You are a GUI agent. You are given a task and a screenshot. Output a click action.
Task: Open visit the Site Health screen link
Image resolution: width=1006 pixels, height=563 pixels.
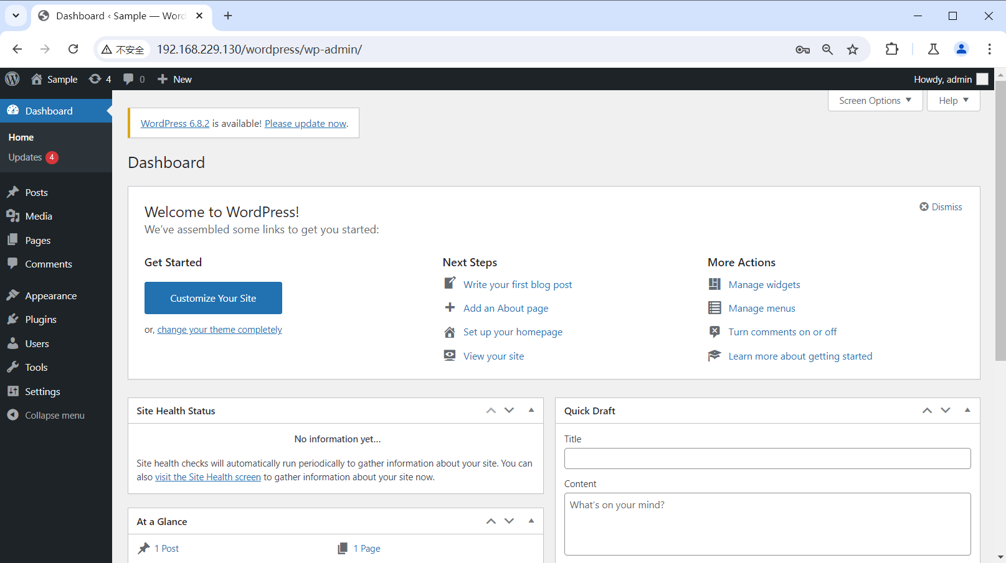pyautogui.click(x=208, y=477)
